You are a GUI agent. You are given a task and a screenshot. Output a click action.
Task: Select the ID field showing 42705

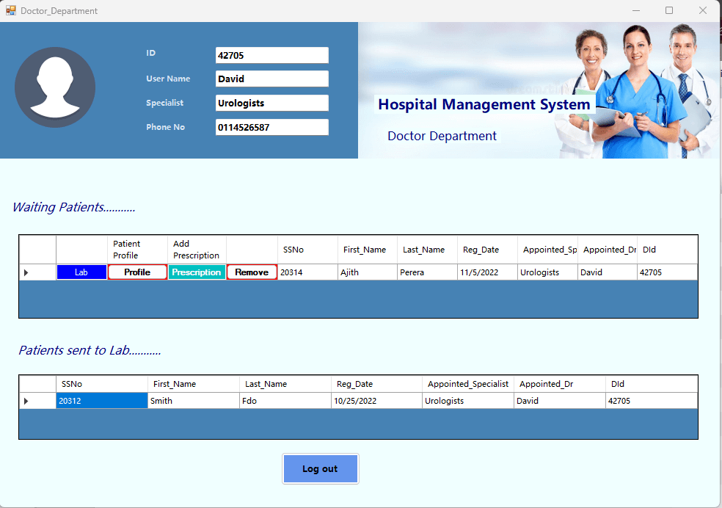271,55
